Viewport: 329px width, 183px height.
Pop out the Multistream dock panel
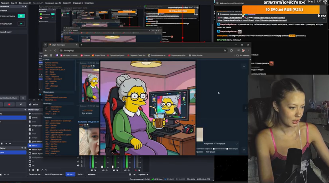click(23, 6)
